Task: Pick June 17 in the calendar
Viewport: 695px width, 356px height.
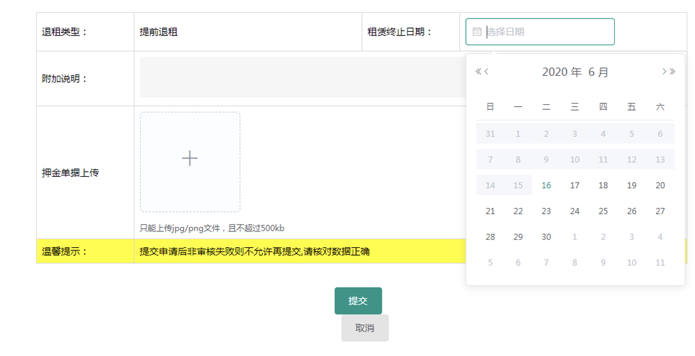Action: click(575, 186)
